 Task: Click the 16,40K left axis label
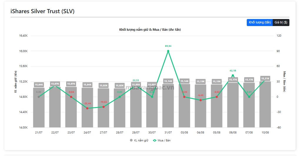tap(23, 36)
